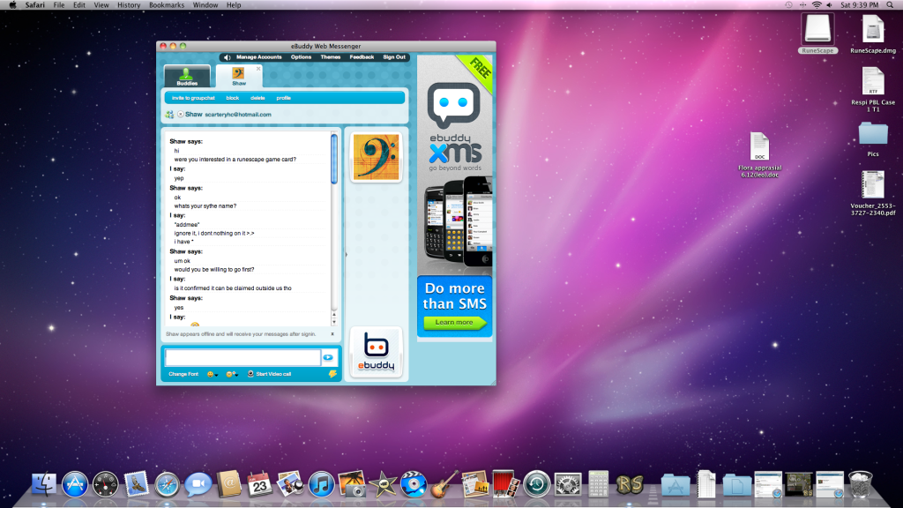Mute sounds with the speaker icon in eBuddy
The image size is (903, 508).
pos(227,57)
